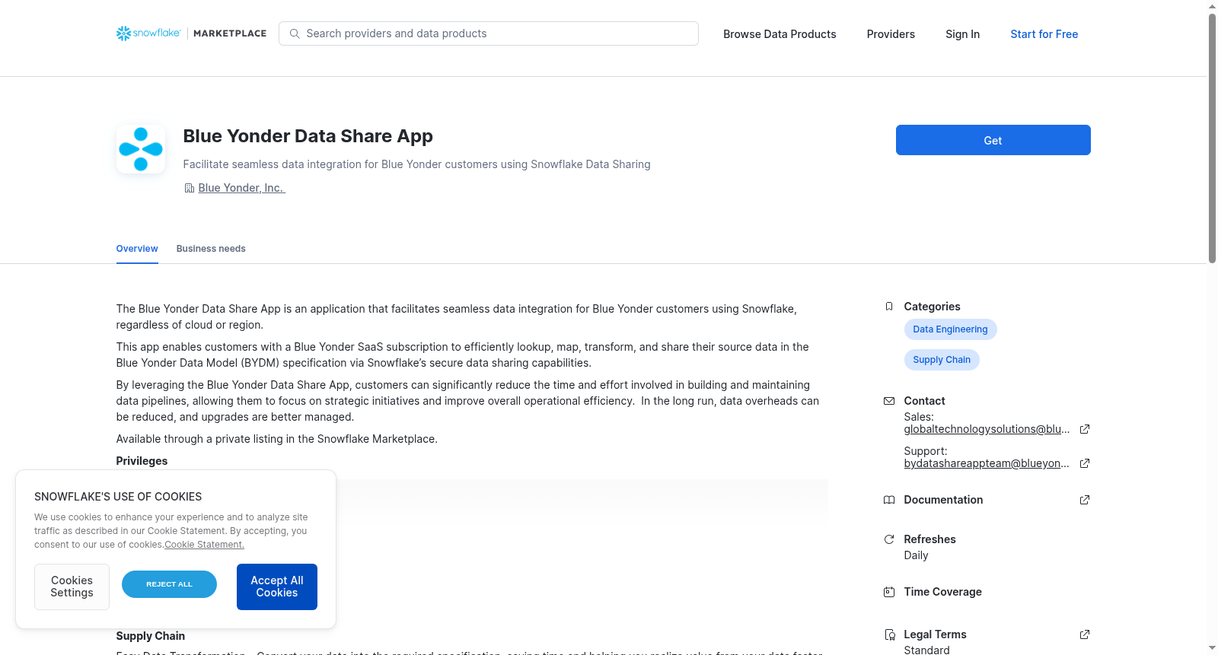Select the Supply Chain category tag
Screen dimensions: 1218x655
942,360
